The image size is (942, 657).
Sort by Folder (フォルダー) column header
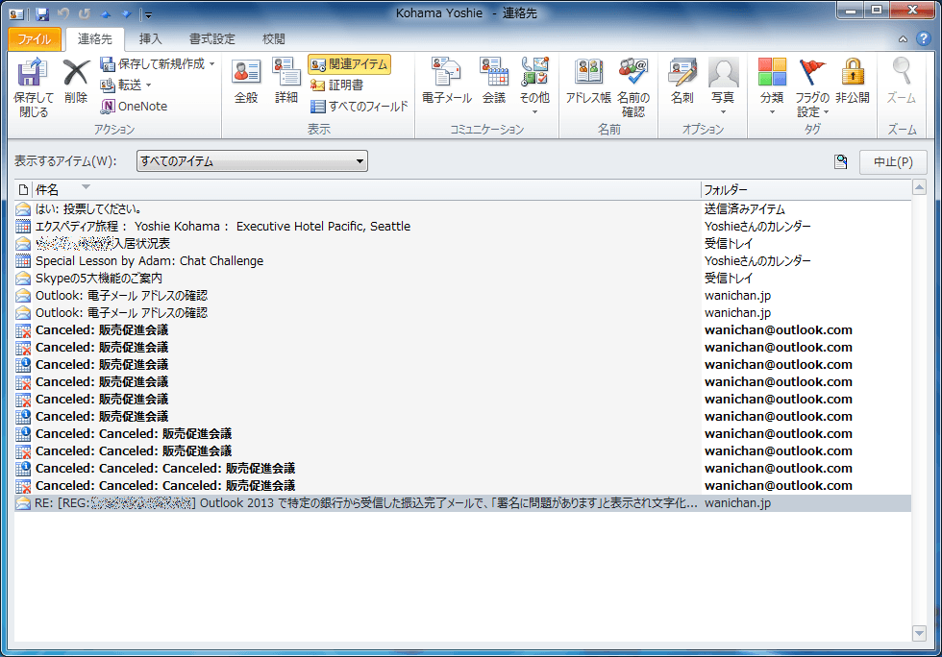806,190
